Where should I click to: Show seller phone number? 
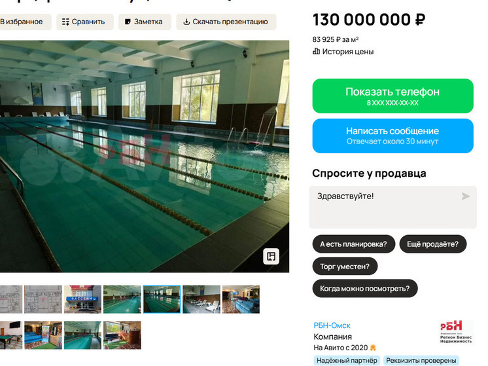392,96
